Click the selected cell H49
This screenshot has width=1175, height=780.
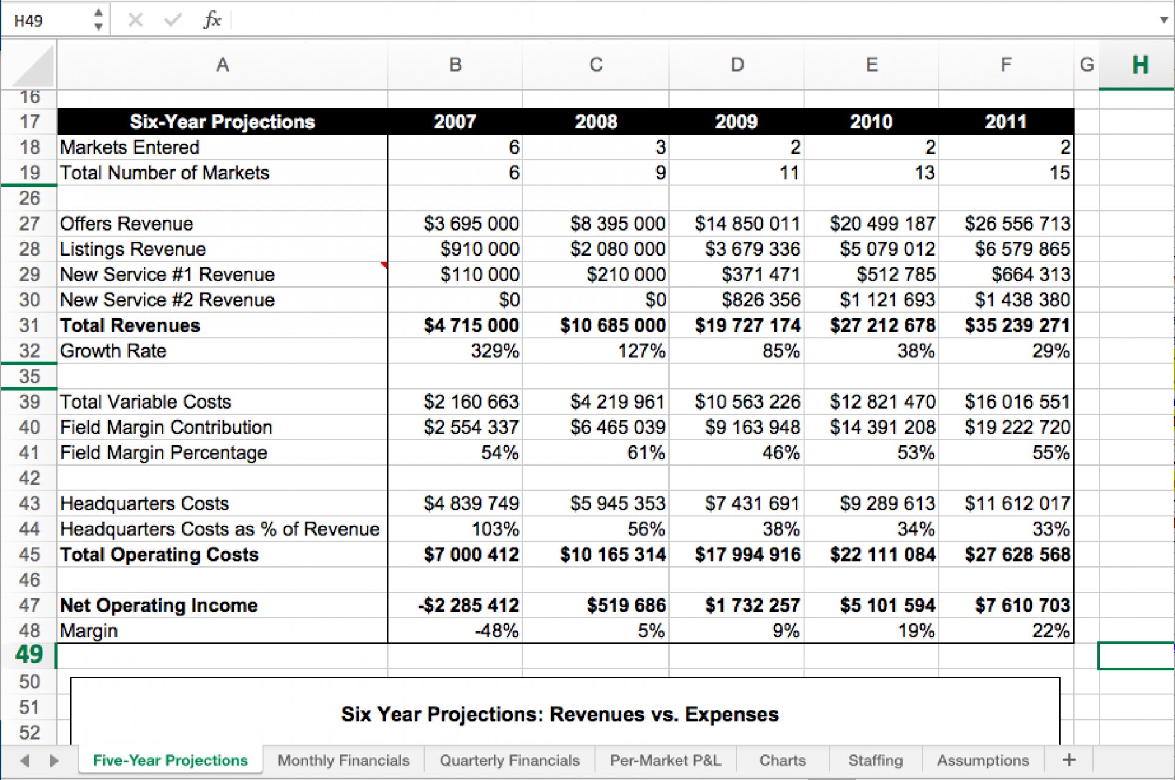[1137, 656]
